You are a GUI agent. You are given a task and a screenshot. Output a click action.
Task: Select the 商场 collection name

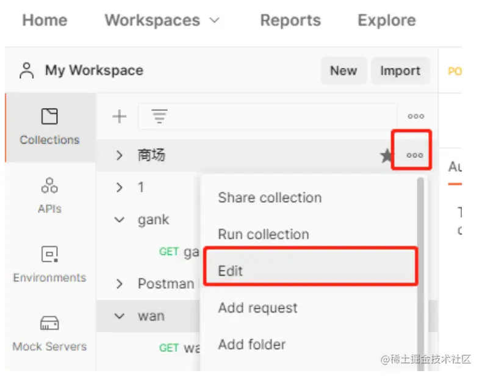(151, 155)
